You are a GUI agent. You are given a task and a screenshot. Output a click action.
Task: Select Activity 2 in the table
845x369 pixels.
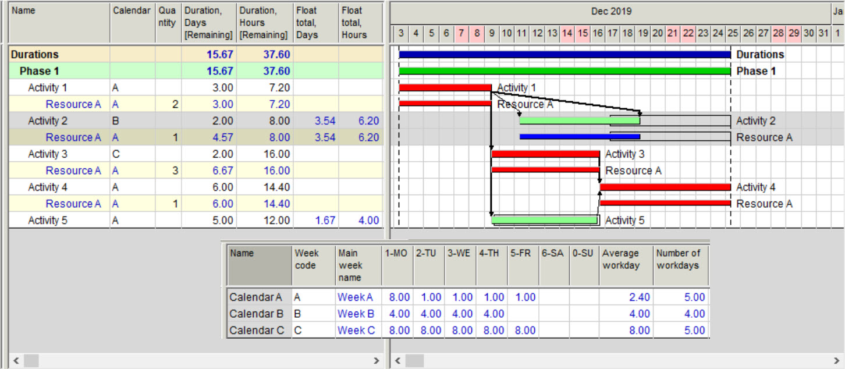coord(48,121)
